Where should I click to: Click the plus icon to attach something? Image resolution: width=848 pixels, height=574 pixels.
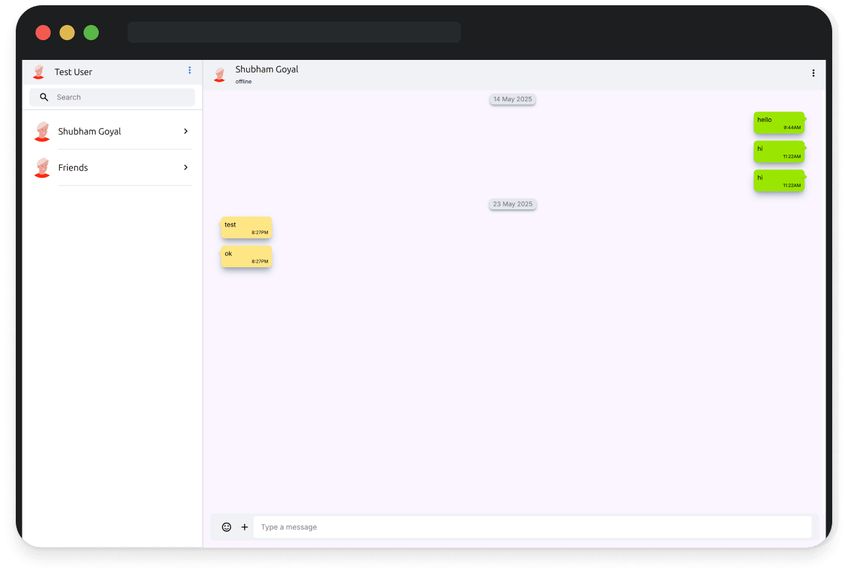[x=244, y=527]
